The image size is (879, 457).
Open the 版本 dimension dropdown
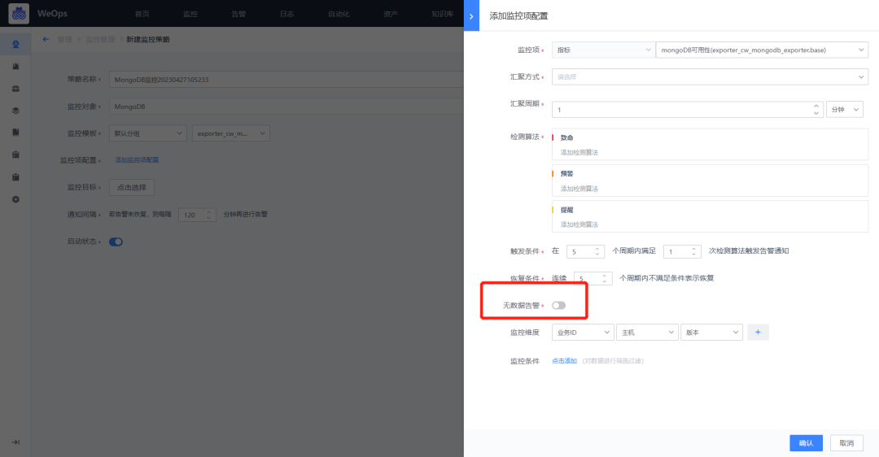pos(712,332)
